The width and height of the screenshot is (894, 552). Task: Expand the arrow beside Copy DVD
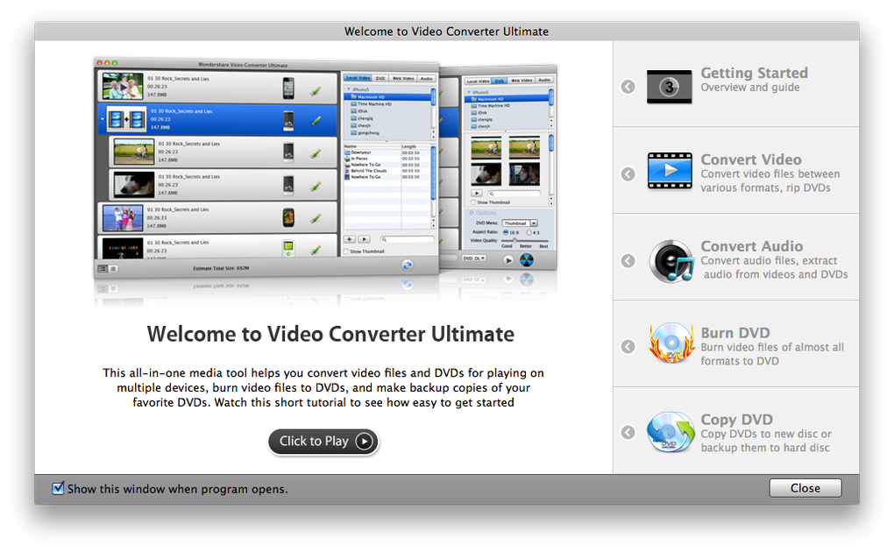(628, 433)
